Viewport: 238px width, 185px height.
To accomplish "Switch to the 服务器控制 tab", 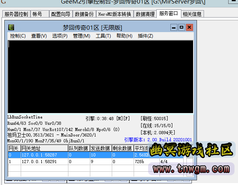I will point(16,14).
